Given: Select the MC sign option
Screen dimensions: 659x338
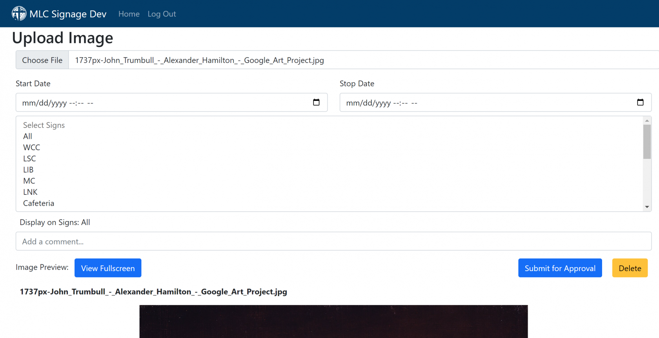Looking at the screenshot, I should click(x=329, y=181).
